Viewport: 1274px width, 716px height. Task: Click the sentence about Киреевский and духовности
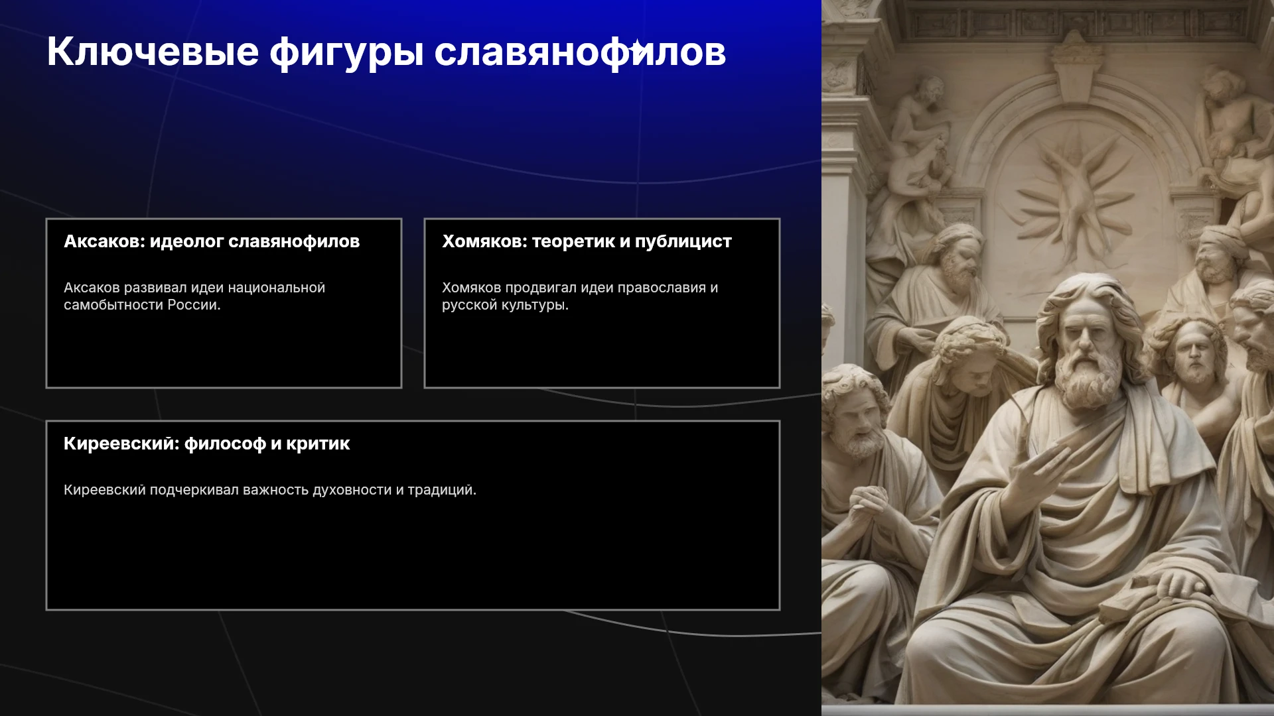(270, 490)
